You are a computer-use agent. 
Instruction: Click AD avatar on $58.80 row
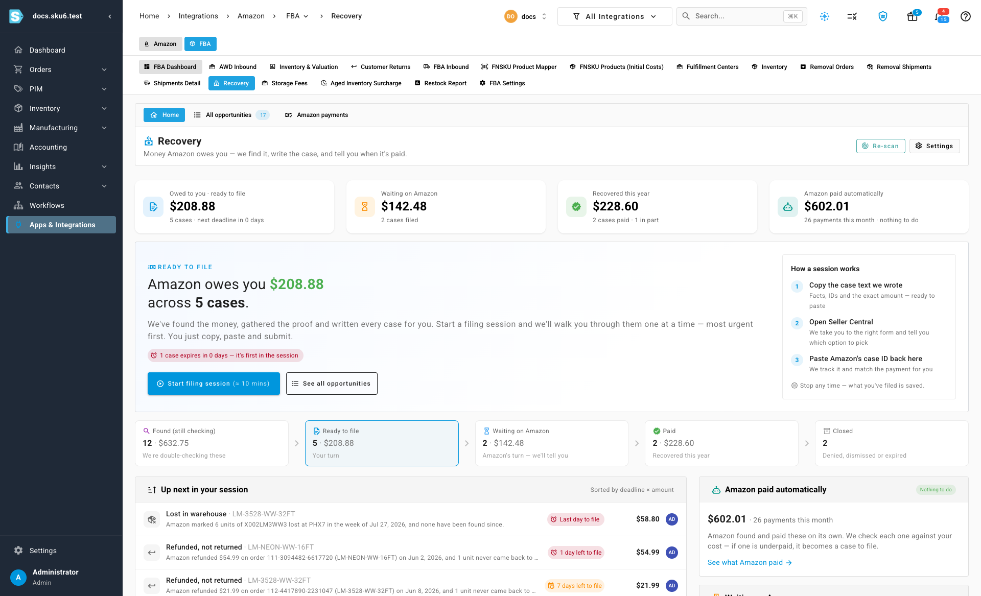tap(672, 519)
